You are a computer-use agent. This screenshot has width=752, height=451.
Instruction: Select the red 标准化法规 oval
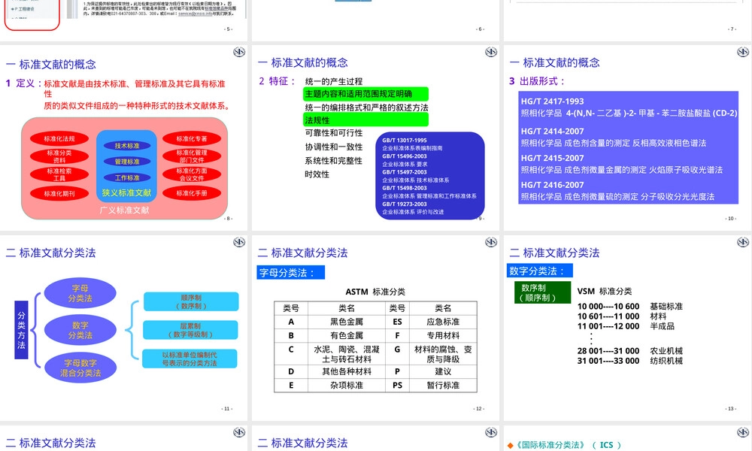[59, 139]
